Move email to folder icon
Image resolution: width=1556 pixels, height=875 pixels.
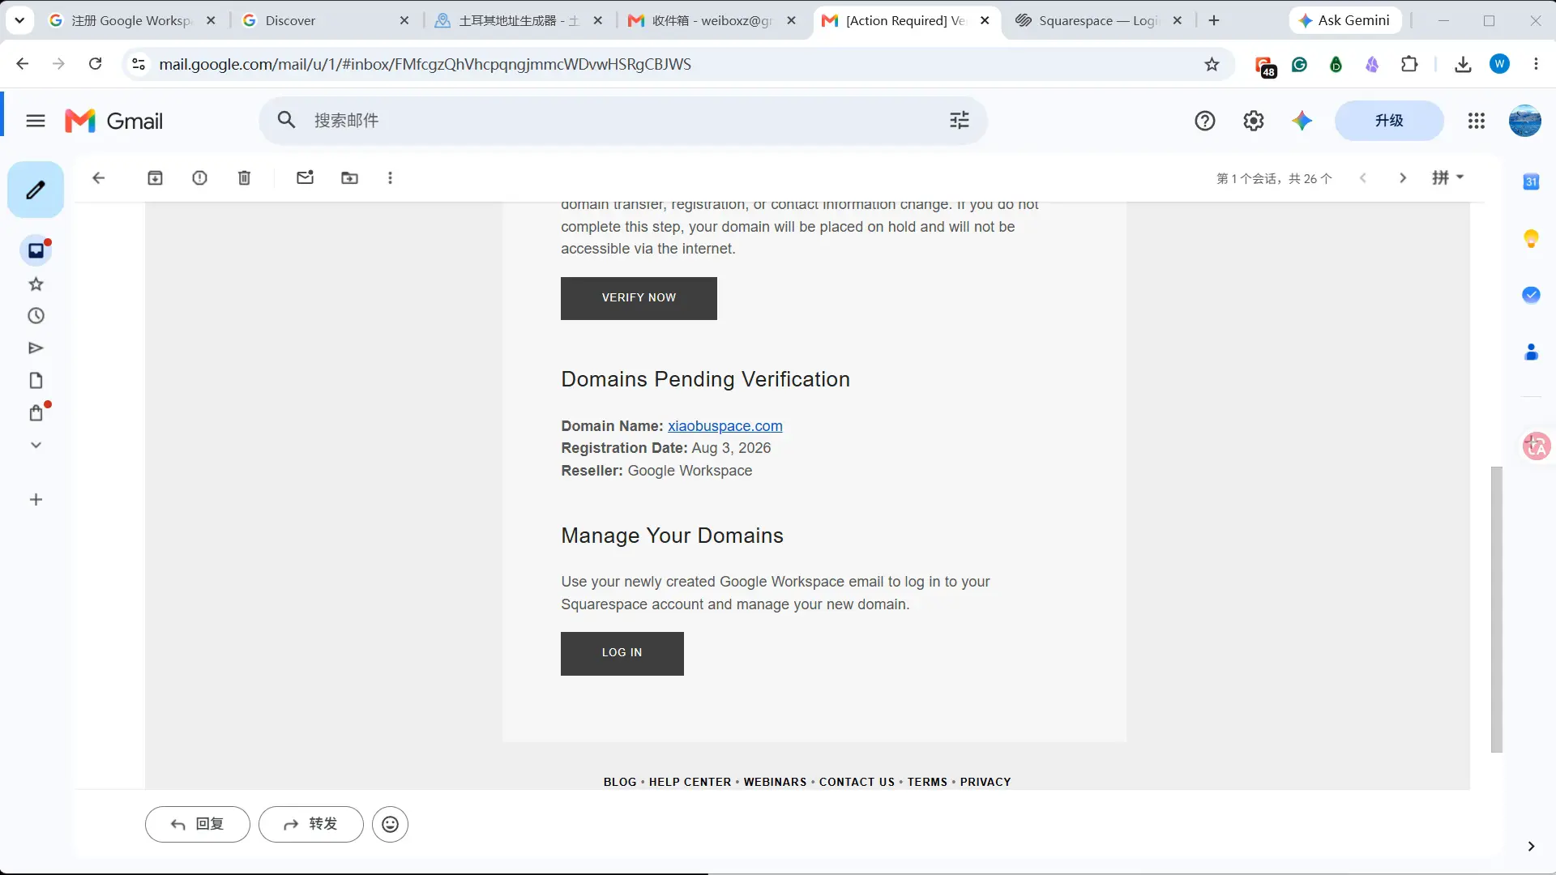(x=349, y=178)
